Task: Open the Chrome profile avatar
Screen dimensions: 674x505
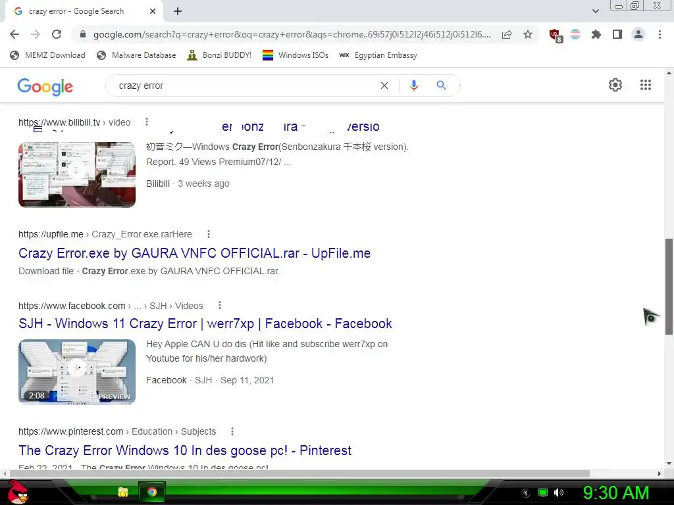Action: (x=638, y=34)
